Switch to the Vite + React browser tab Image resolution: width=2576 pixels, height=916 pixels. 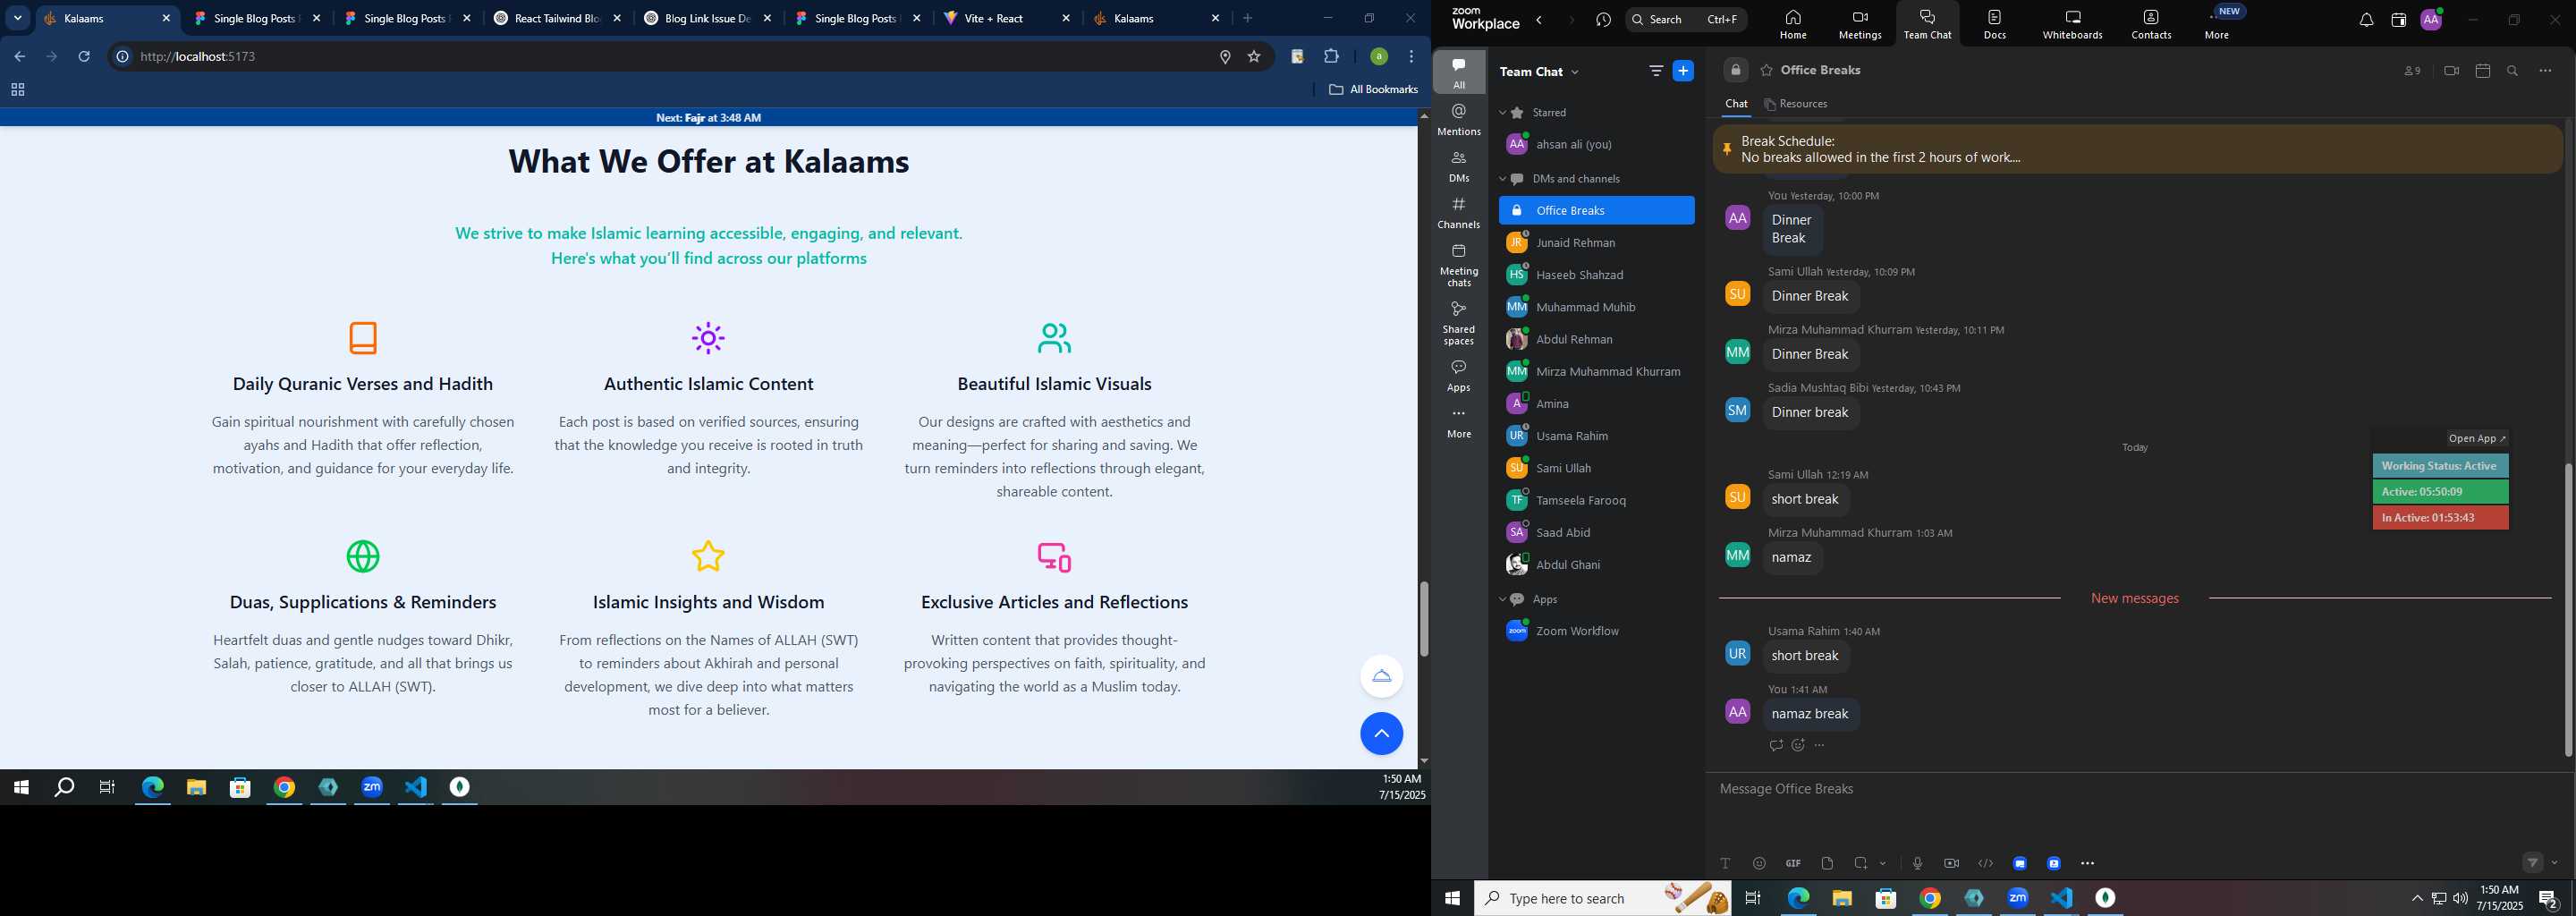point(1007,18)
